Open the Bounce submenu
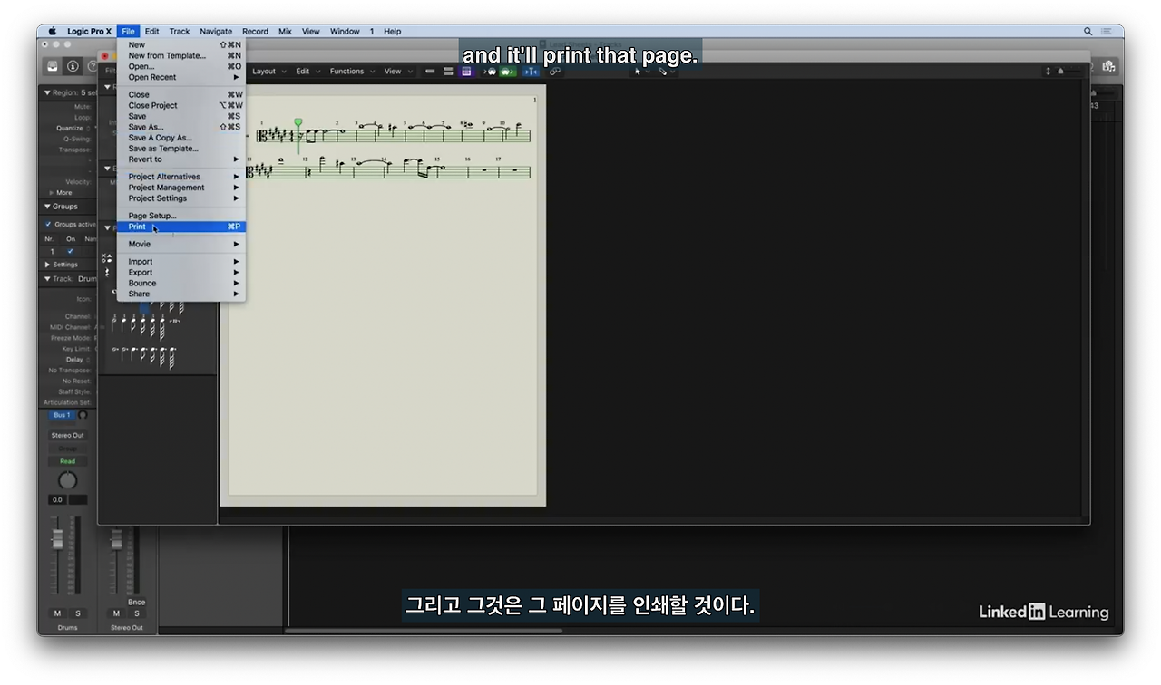The width and height of the screenshot is (1161, 685). coord(181,284)
